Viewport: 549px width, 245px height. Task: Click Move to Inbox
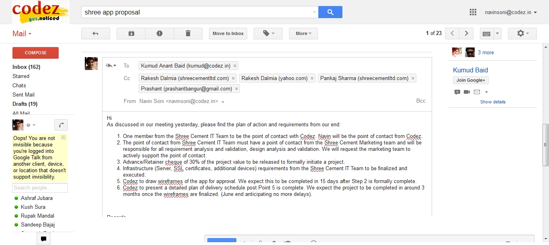click(x=228, y=33)
